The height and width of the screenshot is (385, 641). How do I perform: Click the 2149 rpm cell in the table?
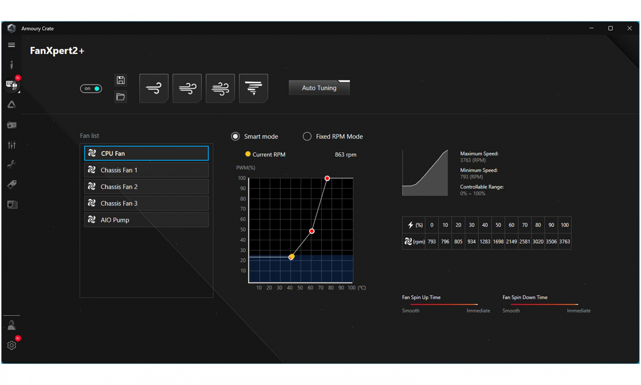click(x=512, y=241)
